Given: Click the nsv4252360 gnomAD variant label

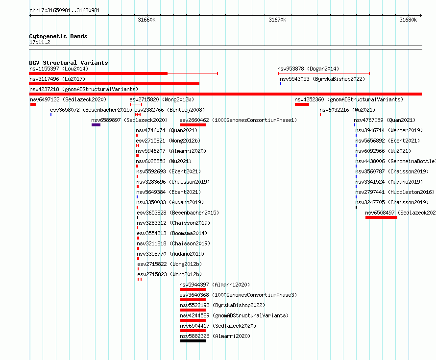Looking at the screenshot, I should [x=349, y=99].
